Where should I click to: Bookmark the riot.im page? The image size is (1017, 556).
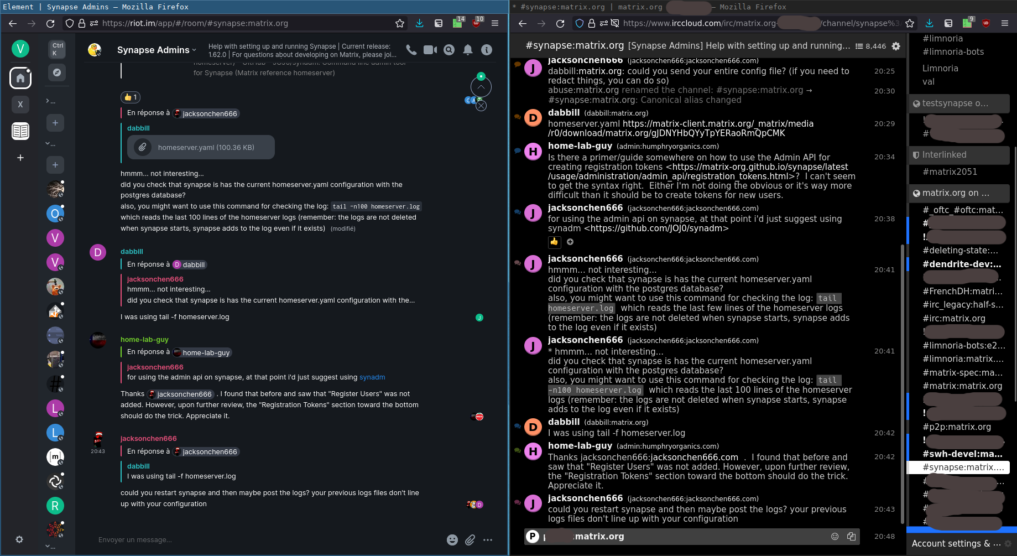400,23
